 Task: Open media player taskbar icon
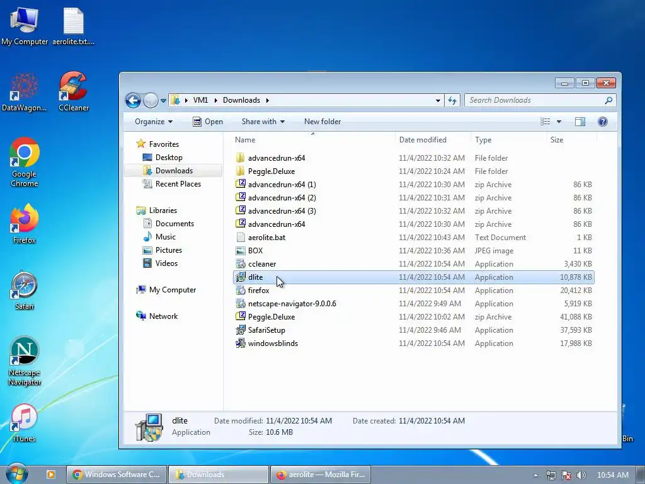tap(50, 475)
